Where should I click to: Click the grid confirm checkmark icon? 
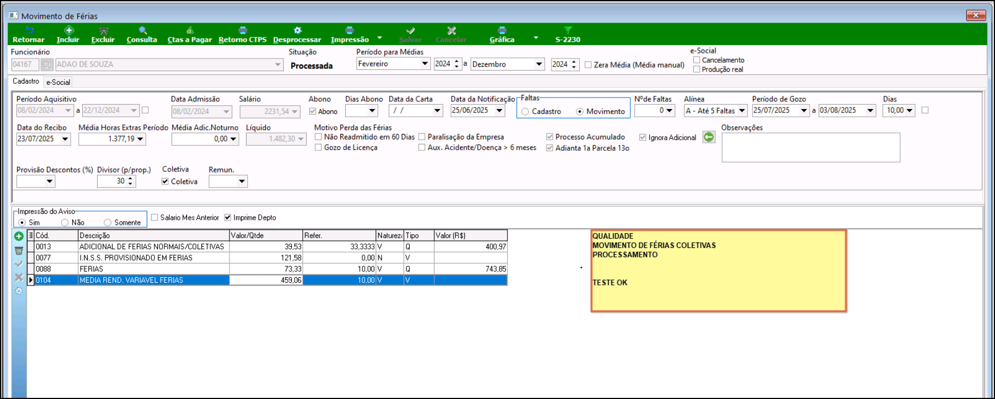click(x=19, y=264)
